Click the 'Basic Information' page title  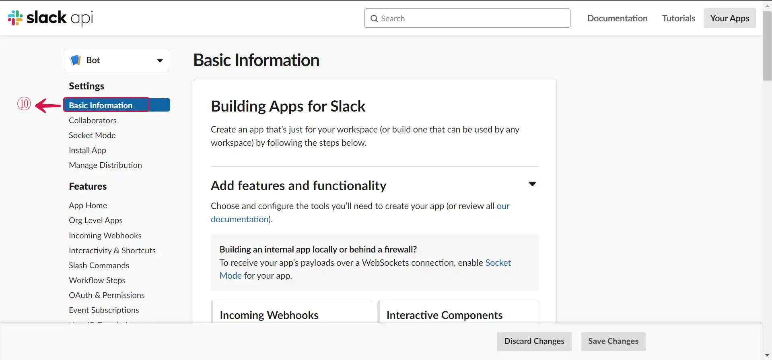click(x=256, y=60)
